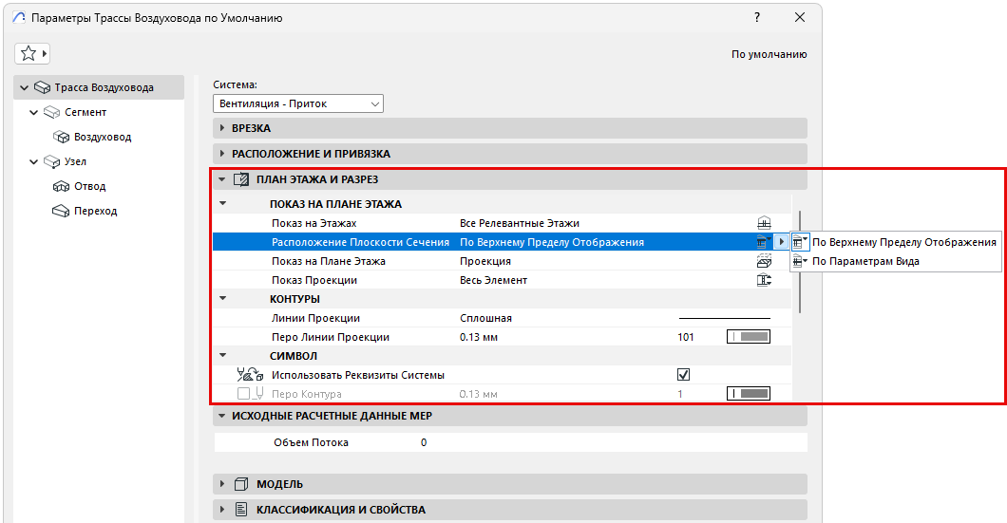Open the Favorites star button
1007x523 pixels.
28,53
